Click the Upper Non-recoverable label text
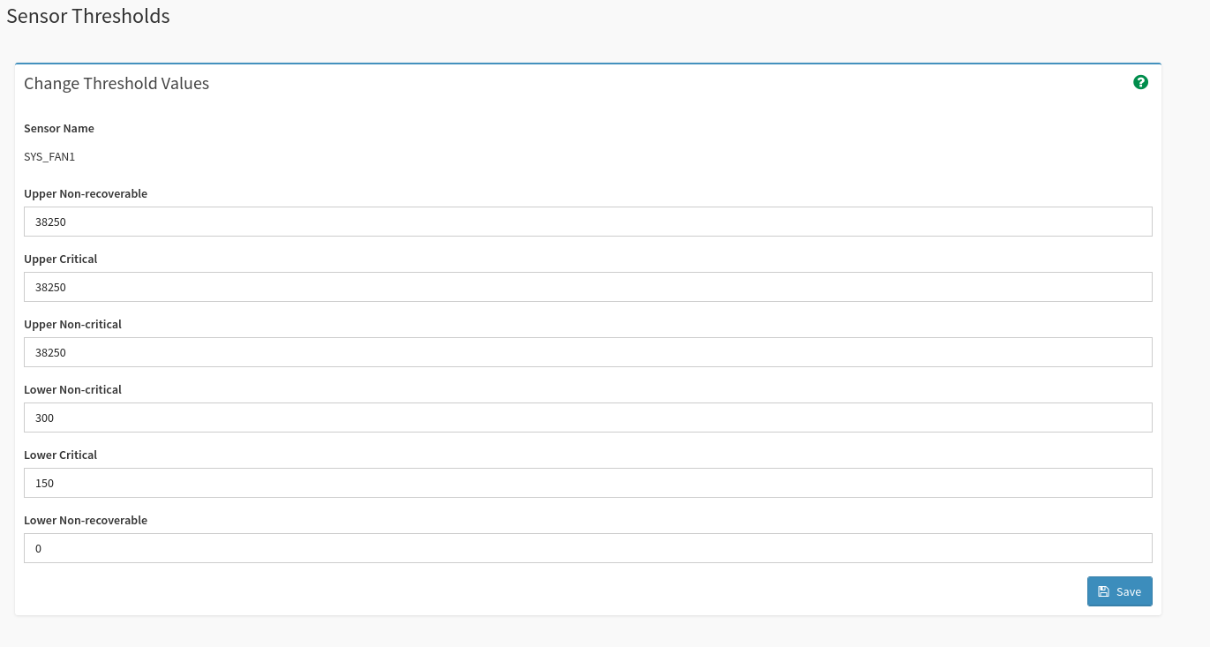 (x=86, y=193)
